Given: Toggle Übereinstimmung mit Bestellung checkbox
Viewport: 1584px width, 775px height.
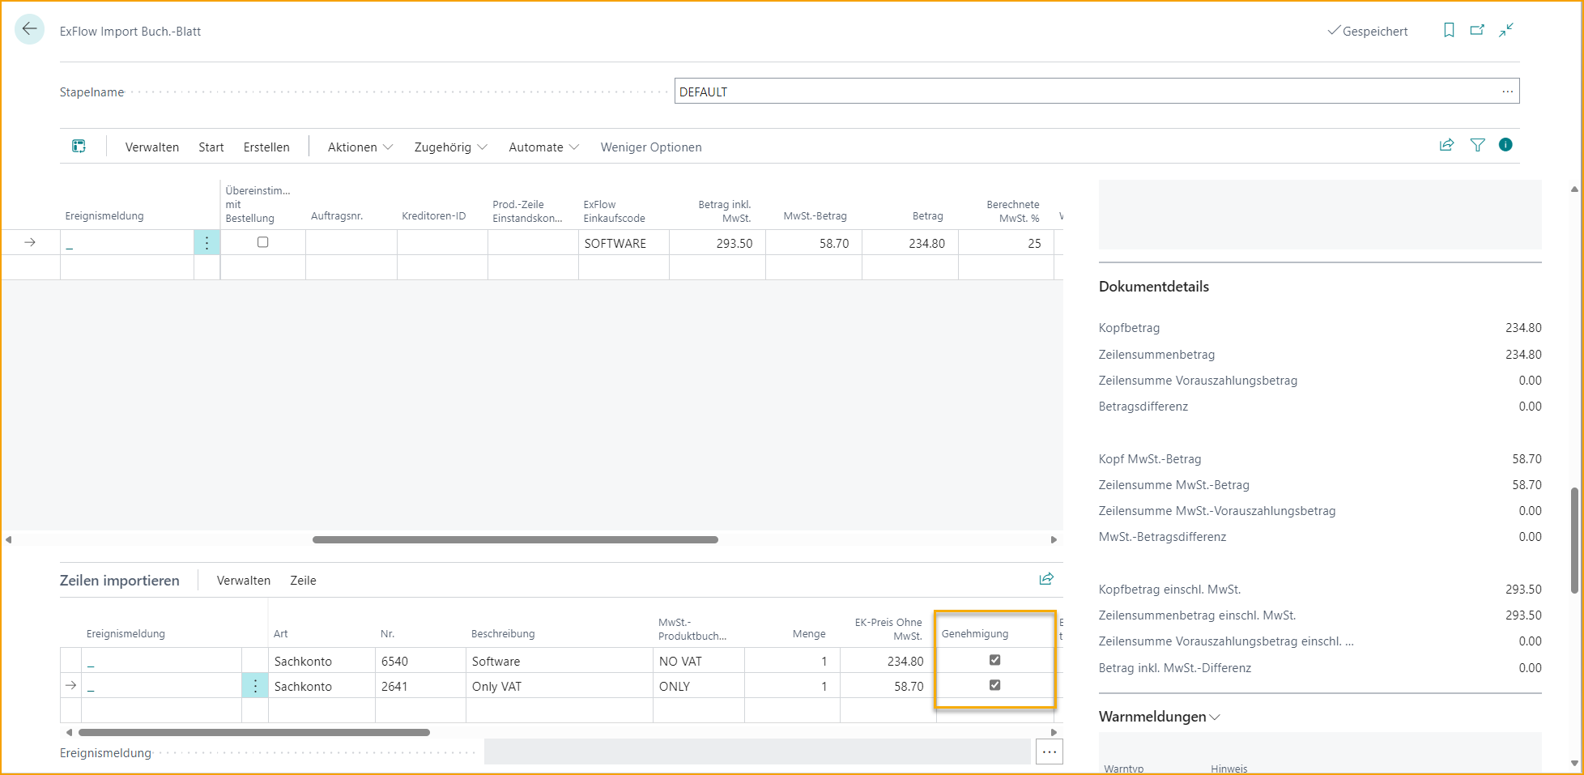Looking at the screenshot, I should click(262, 242).
